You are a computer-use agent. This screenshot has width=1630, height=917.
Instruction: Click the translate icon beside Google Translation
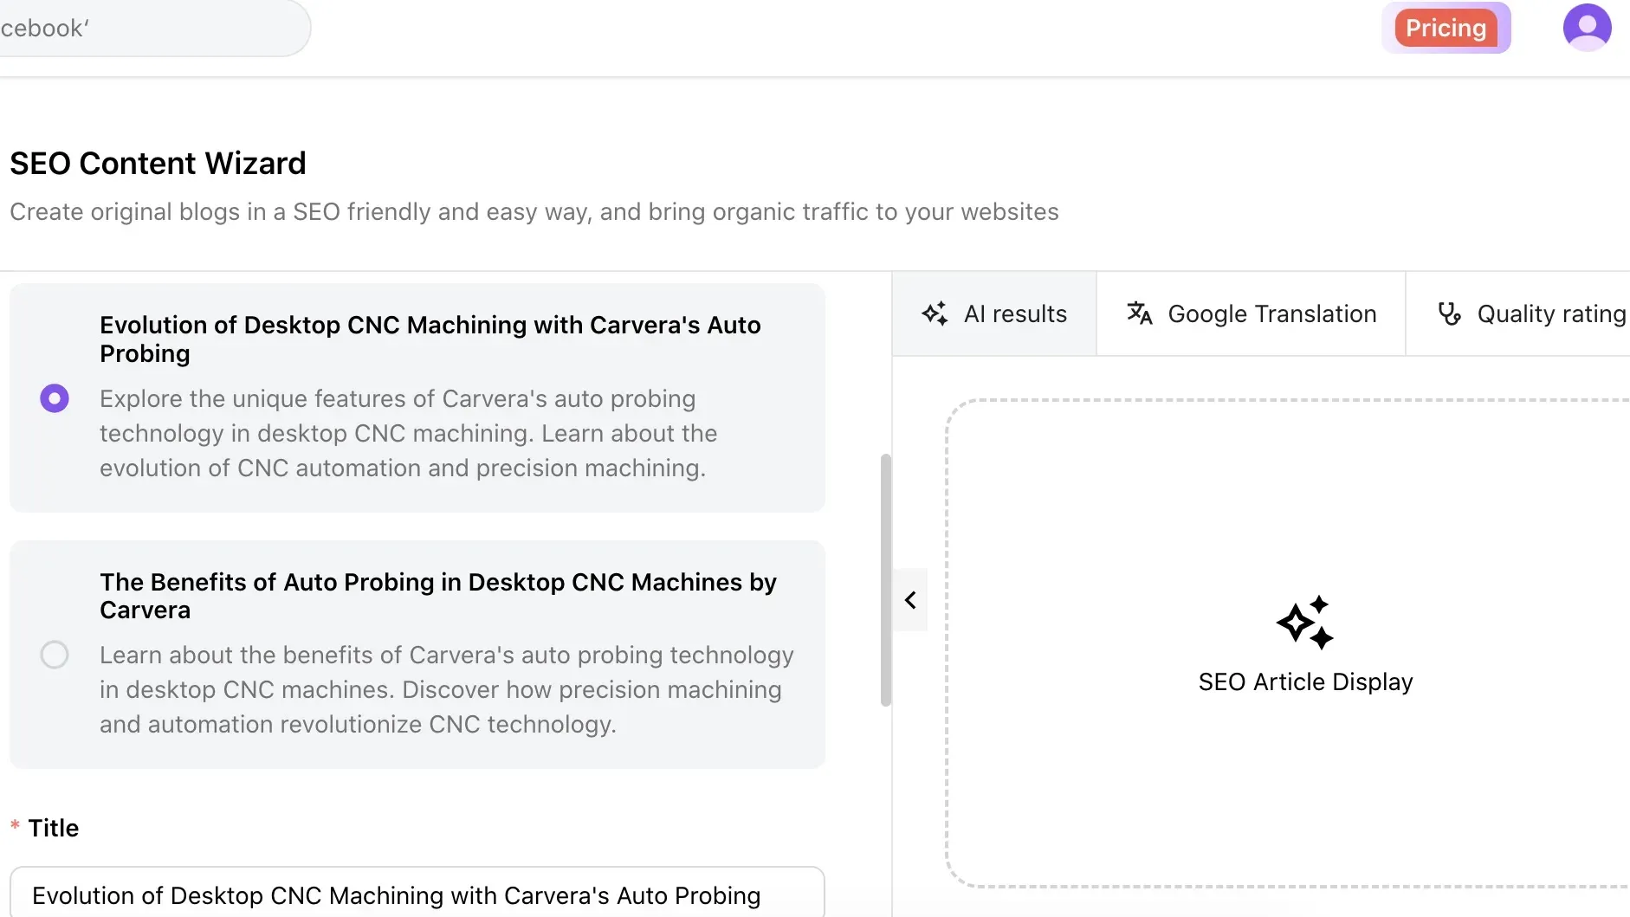(x=1139, y=313)
